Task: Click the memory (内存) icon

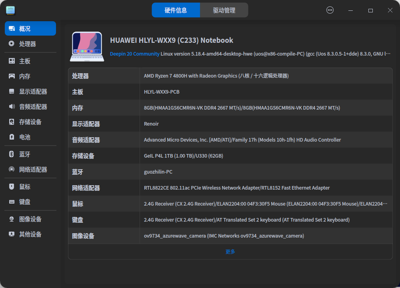Action: click(12, 76)
